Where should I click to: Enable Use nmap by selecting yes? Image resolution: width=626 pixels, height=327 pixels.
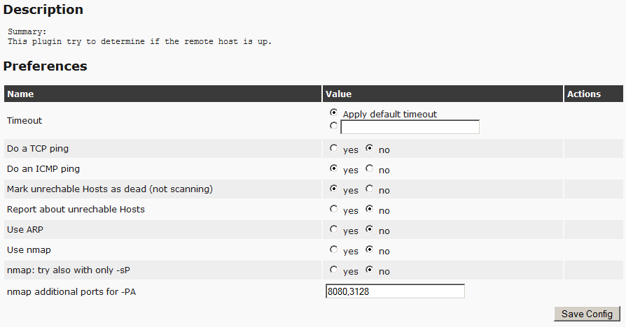[x=333, y=249]
